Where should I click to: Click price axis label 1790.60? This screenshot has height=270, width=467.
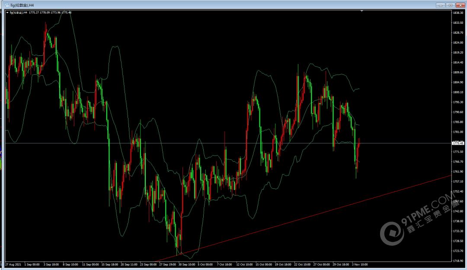458,112
